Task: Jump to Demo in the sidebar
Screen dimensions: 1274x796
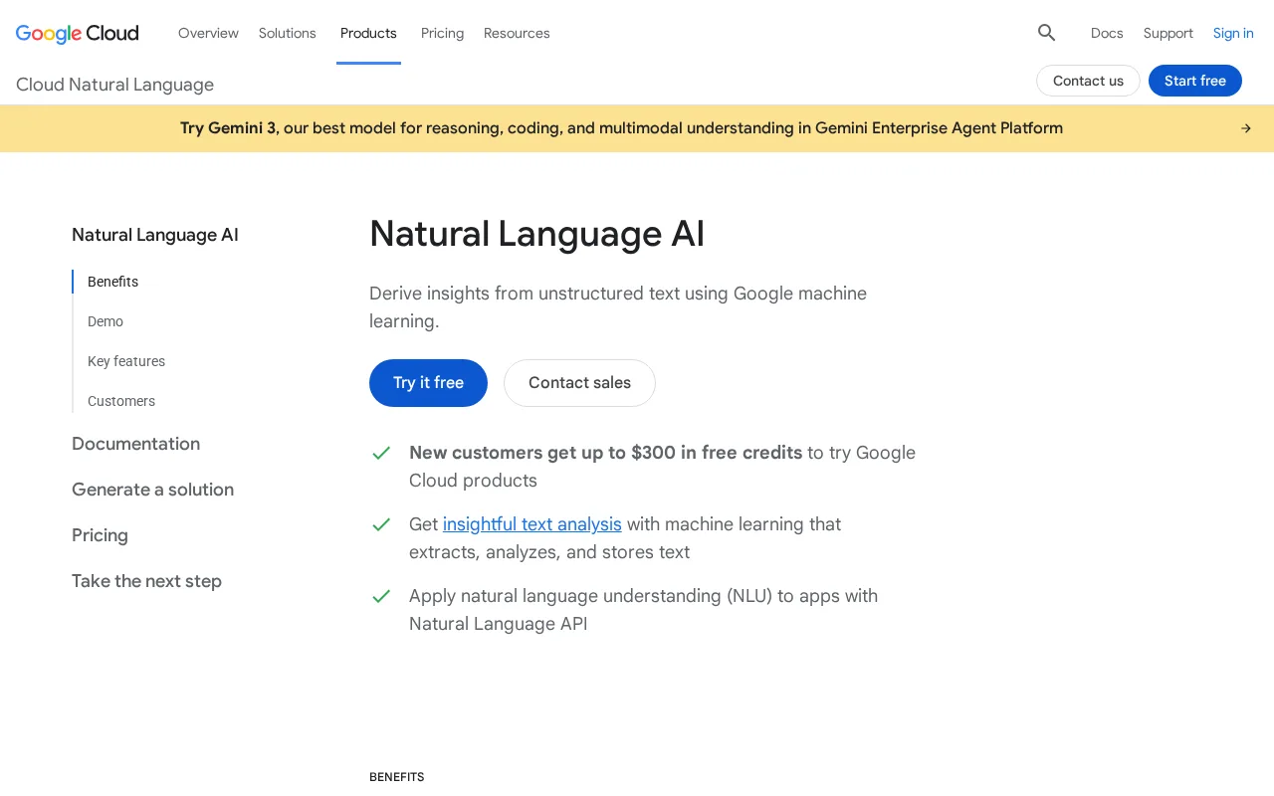Action: tap(106, 321)
